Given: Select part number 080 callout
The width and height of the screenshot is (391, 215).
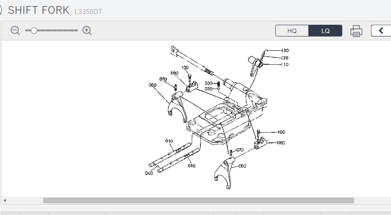Looking at the screenshot, I should point(281,142).
